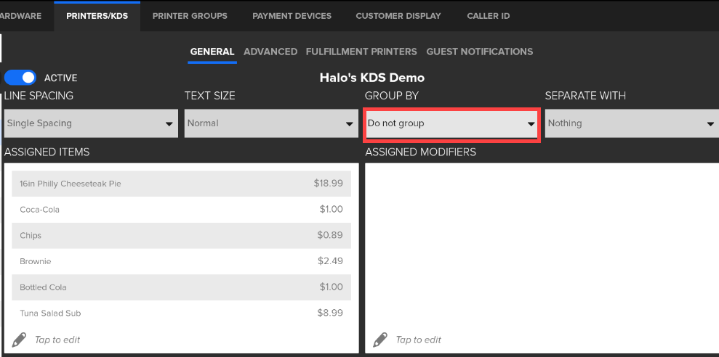Click pencil icon under Assigned Items
This screenshot has width=719, height=357.
pyautogui.click(x=20, y=340)
